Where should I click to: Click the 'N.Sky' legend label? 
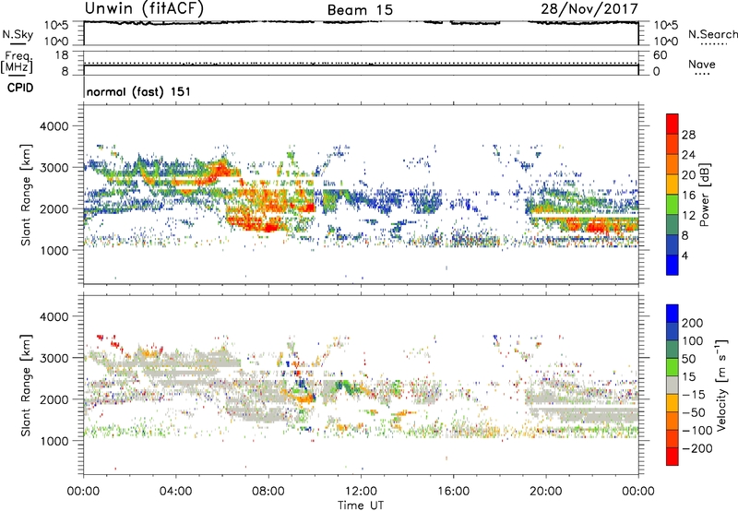coord(18,35)
